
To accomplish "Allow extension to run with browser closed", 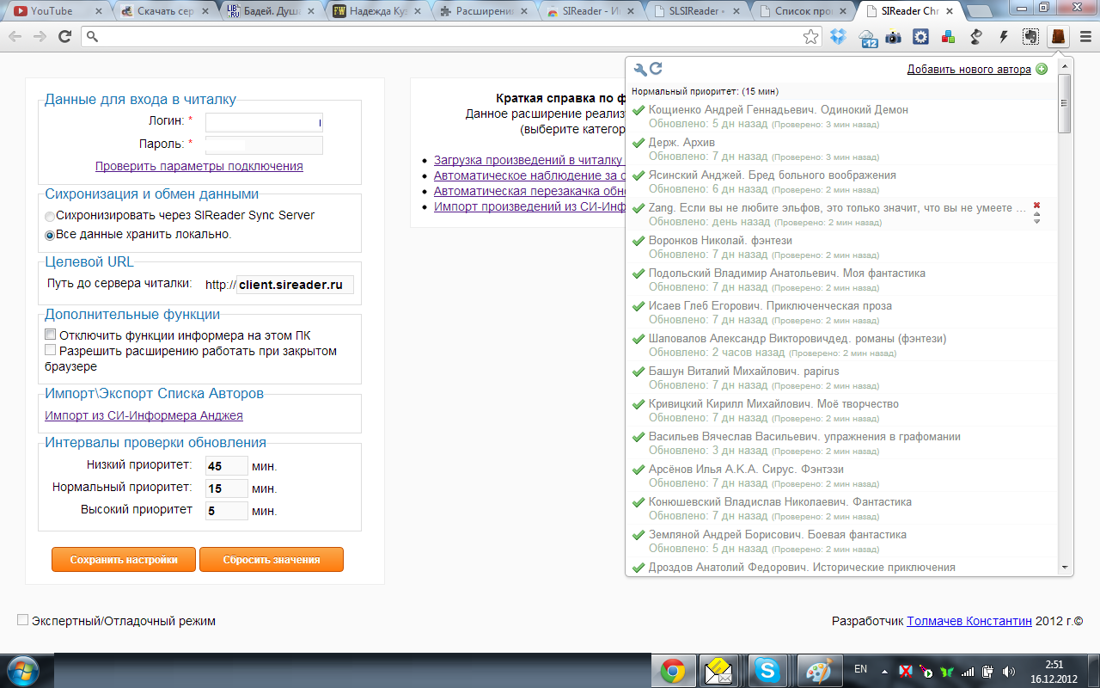I will (x=51, y=351).
